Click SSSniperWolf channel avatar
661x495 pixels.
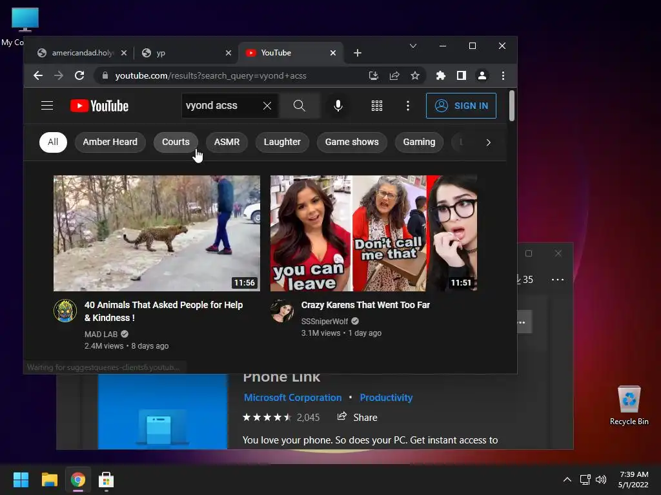coord(282,311)
